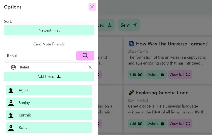Open Rohan from the friends list
This screenshot has width=212, height=135.
pos(49,127)
